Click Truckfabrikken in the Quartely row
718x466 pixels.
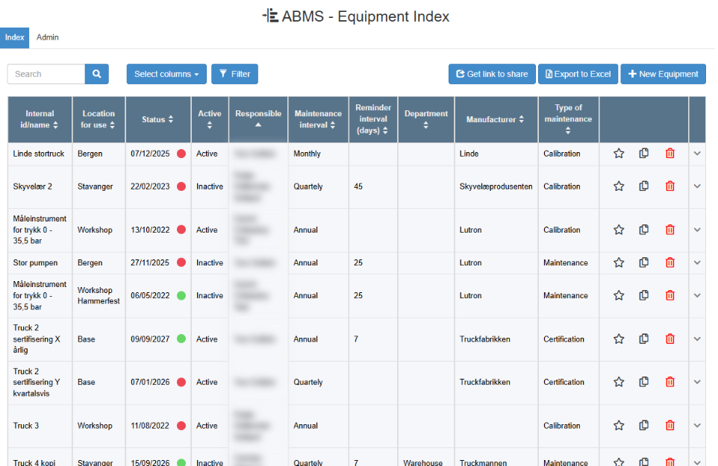click(x=485, y=382)
